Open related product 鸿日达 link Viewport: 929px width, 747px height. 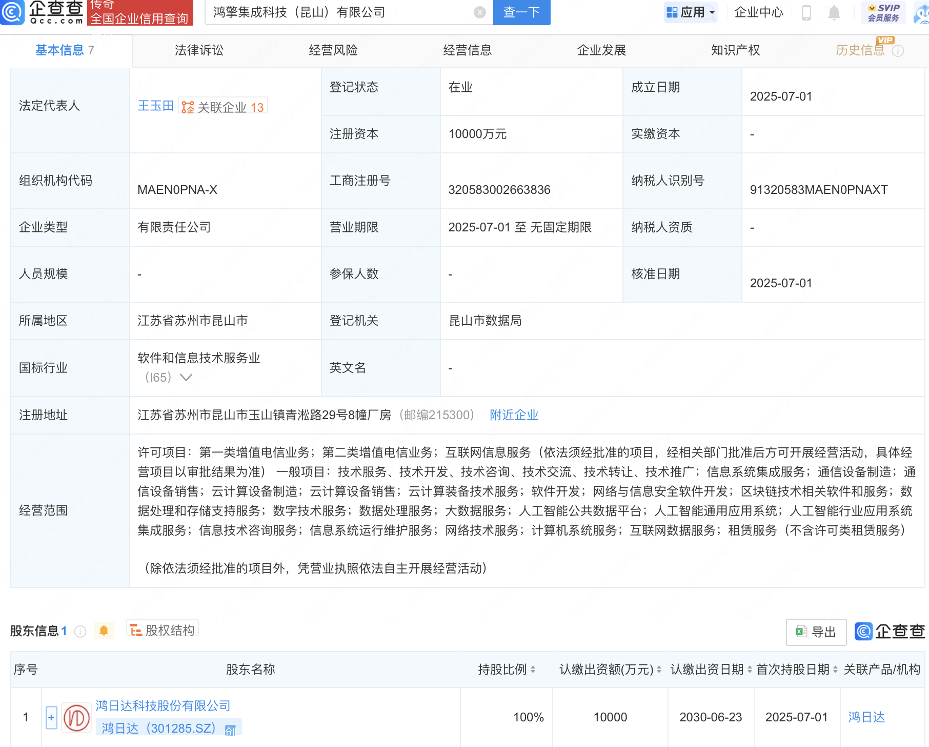click(x=866, y=717)
